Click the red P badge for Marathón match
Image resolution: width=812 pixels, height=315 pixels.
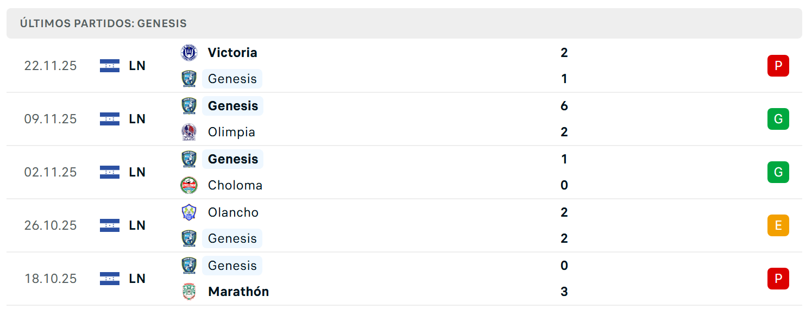coord(778,279)
